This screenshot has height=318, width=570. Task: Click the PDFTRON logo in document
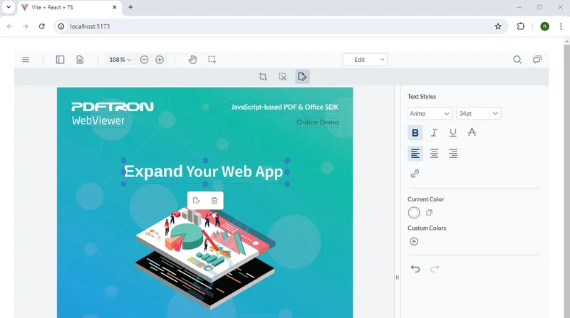(113, 107)
